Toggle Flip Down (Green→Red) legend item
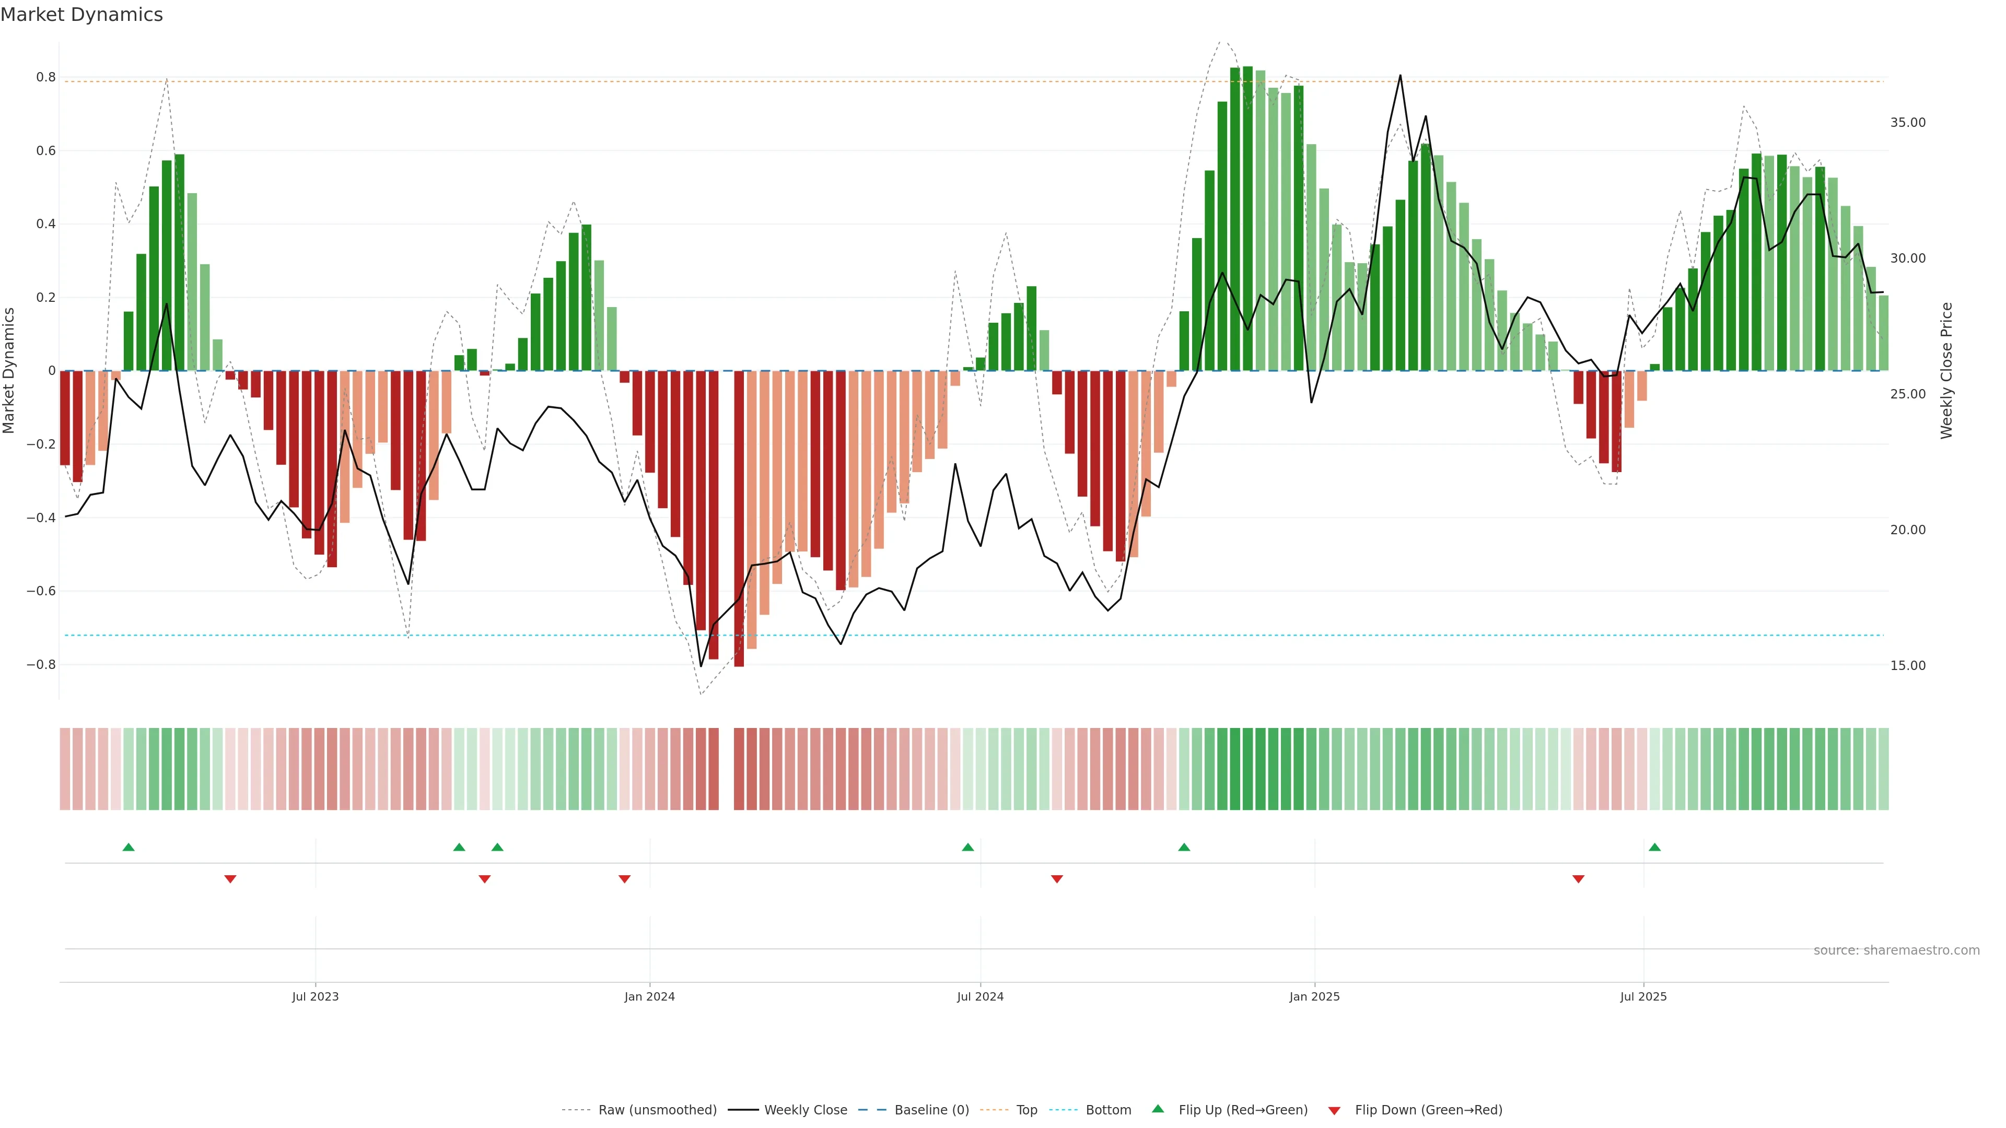The width and height of the screenshot is (2006, 1128). pyautogui.click(x=1428, y=1110)
